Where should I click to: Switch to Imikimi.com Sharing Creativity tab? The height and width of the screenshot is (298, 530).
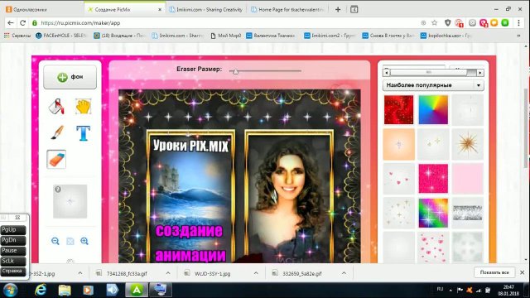pyautogui.click(x=206, y=9)
